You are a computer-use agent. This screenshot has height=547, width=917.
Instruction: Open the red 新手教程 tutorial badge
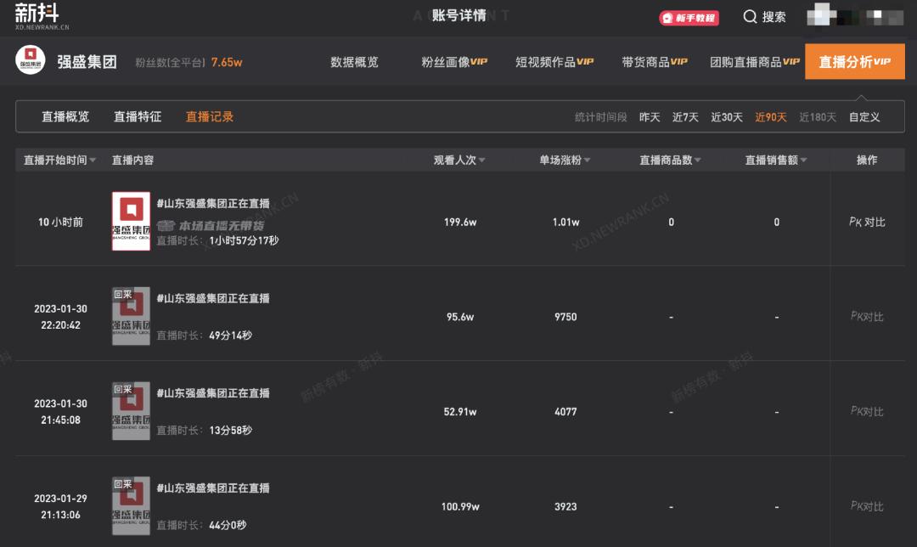(x=689, y=17)
